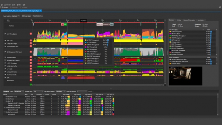Open the Rule Relative Capture dropdown
Screen dimensions: 222x125
pyautogui.click(x=16, y=16)
